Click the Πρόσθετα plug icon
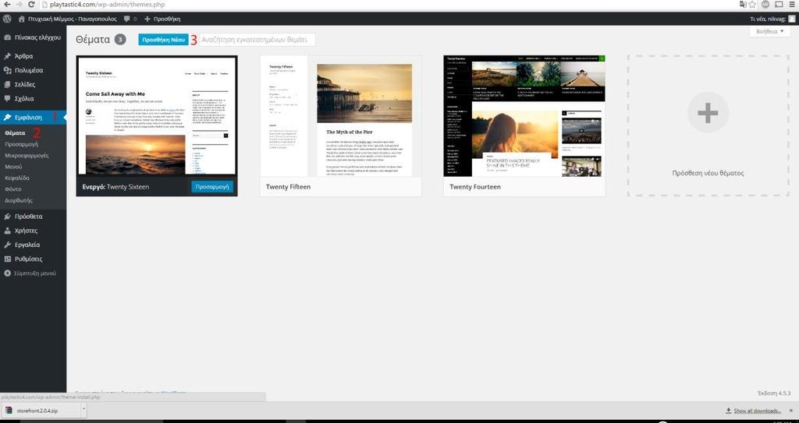 [7, 217]
